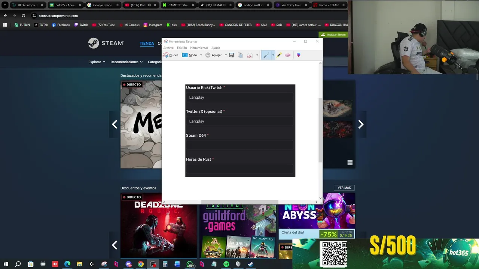Select the yellow Highlighter tool

(x=279, y=55)
